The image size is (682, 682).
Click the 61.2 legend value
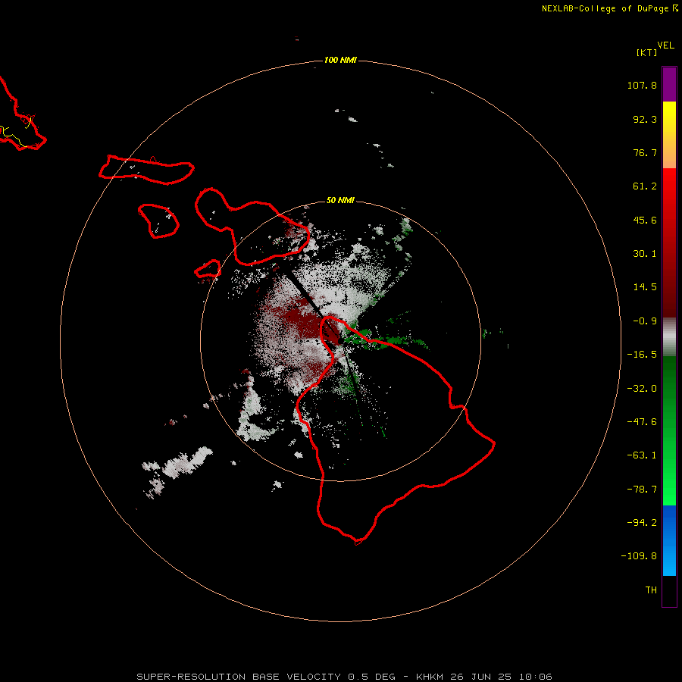pos(645,186)
